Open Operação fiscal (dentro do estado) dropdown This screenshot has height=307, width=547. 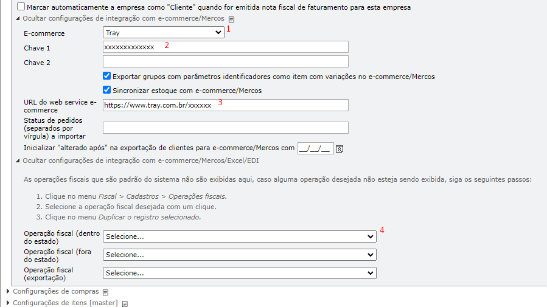(x=239, y=236)
